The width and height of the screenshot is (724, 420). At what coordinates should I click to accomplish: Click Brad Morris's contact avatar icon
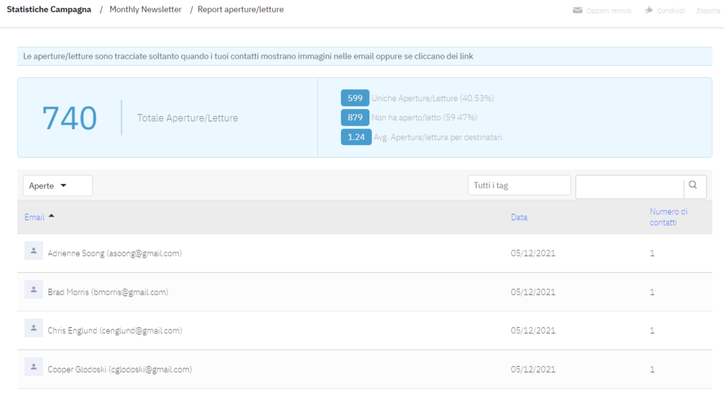(33, 289)
